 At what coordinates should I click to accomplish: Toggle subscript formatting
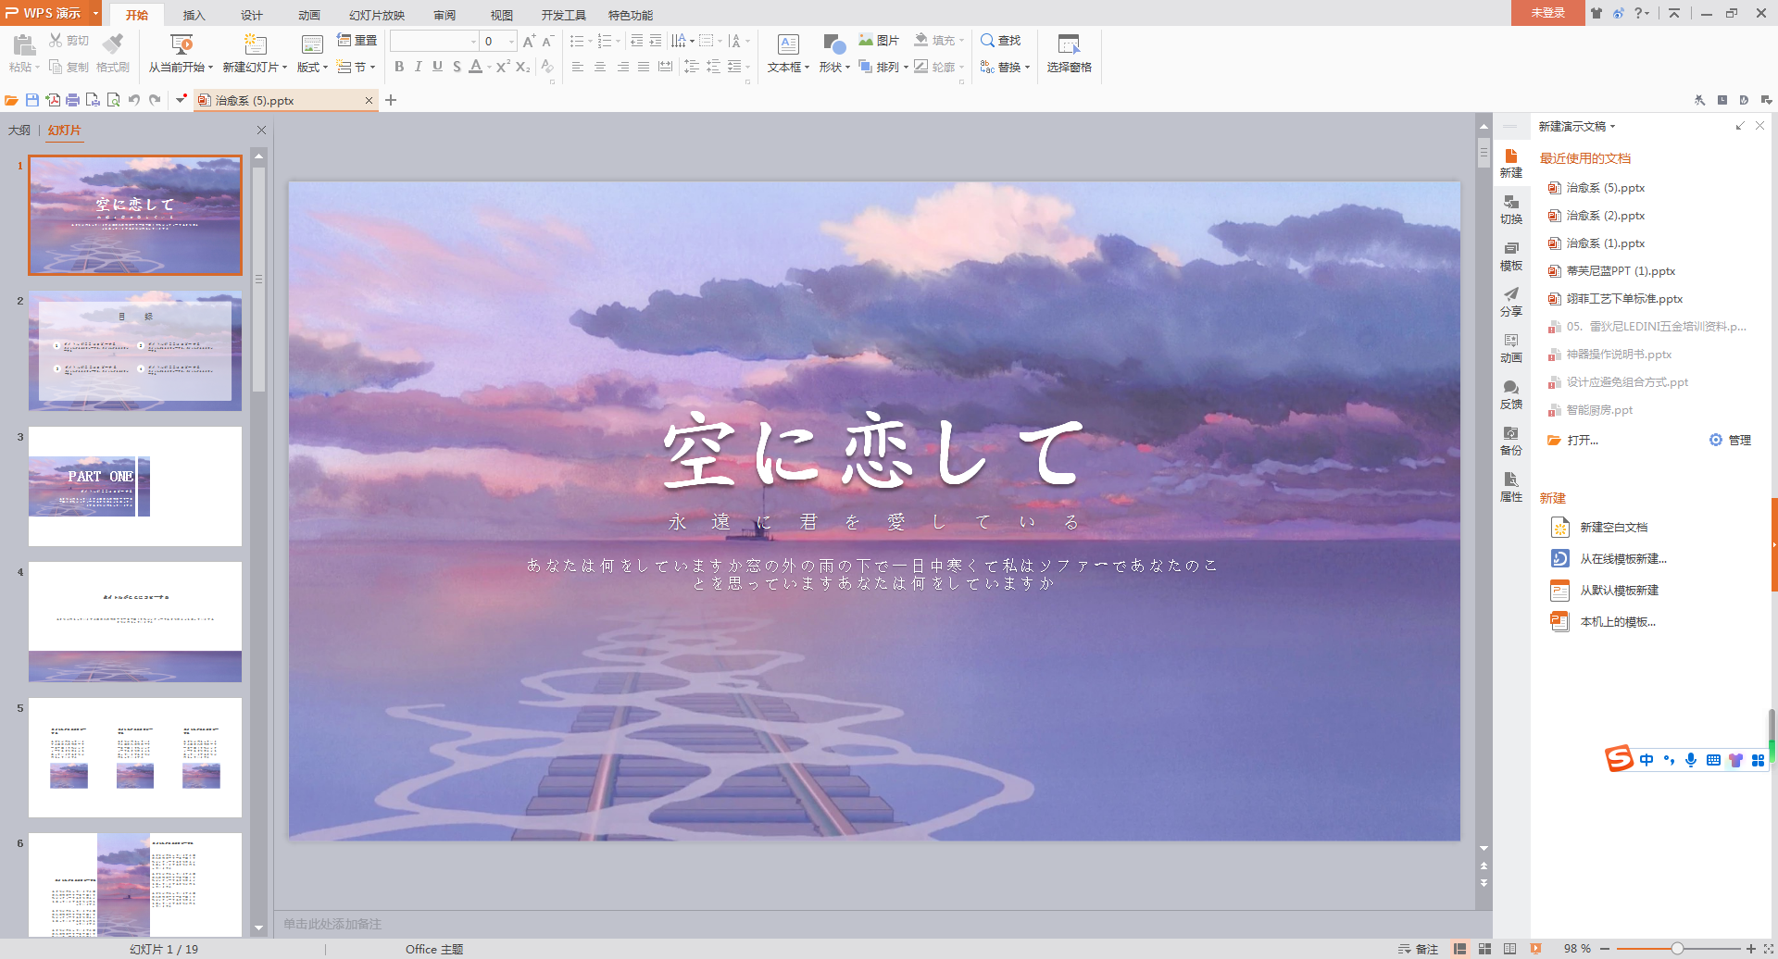pos(522,67)
